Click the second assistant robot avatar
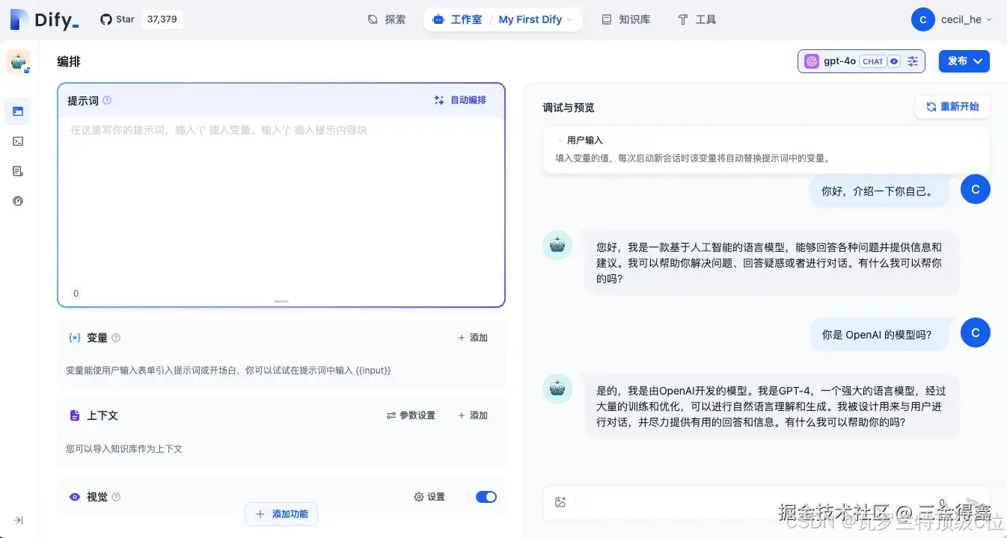This screenshot has width=1007, height=538. (x=557, y=389)
